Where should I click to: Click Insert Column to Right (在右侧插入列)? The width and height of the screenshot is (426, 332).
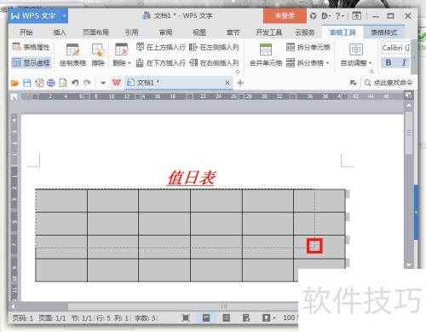[x=214, y=62]
